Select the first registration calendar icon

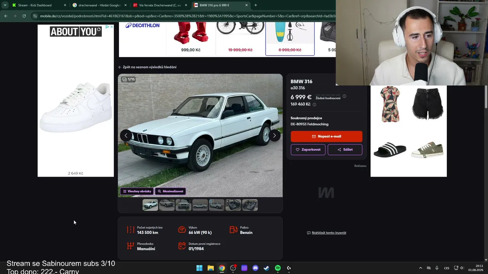click(182, 246)
